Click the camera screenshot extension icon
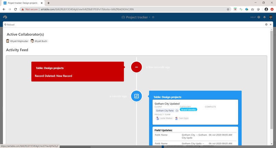 click(252, 9)
